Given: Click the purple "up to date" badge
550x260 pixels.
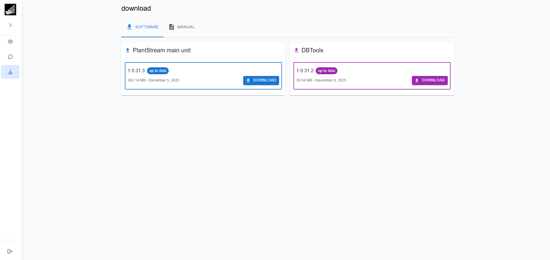Looking at the screenshot, I should (326, 71).
